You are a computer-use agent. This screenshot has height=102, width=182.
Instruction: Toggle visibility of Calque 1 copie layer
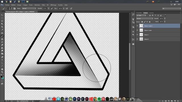pyautogui.click(x=137, y=30)
